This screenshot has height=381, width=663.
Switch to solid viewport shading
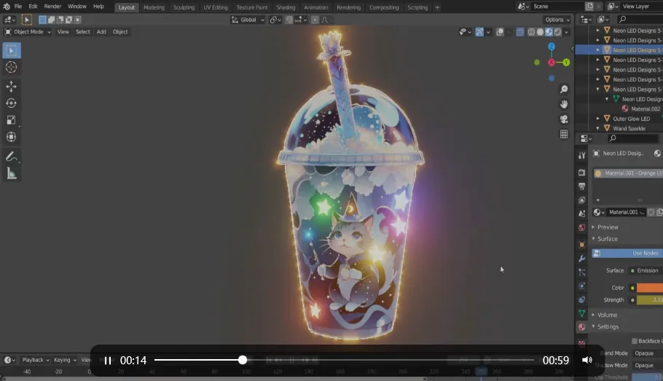[540, 32]
